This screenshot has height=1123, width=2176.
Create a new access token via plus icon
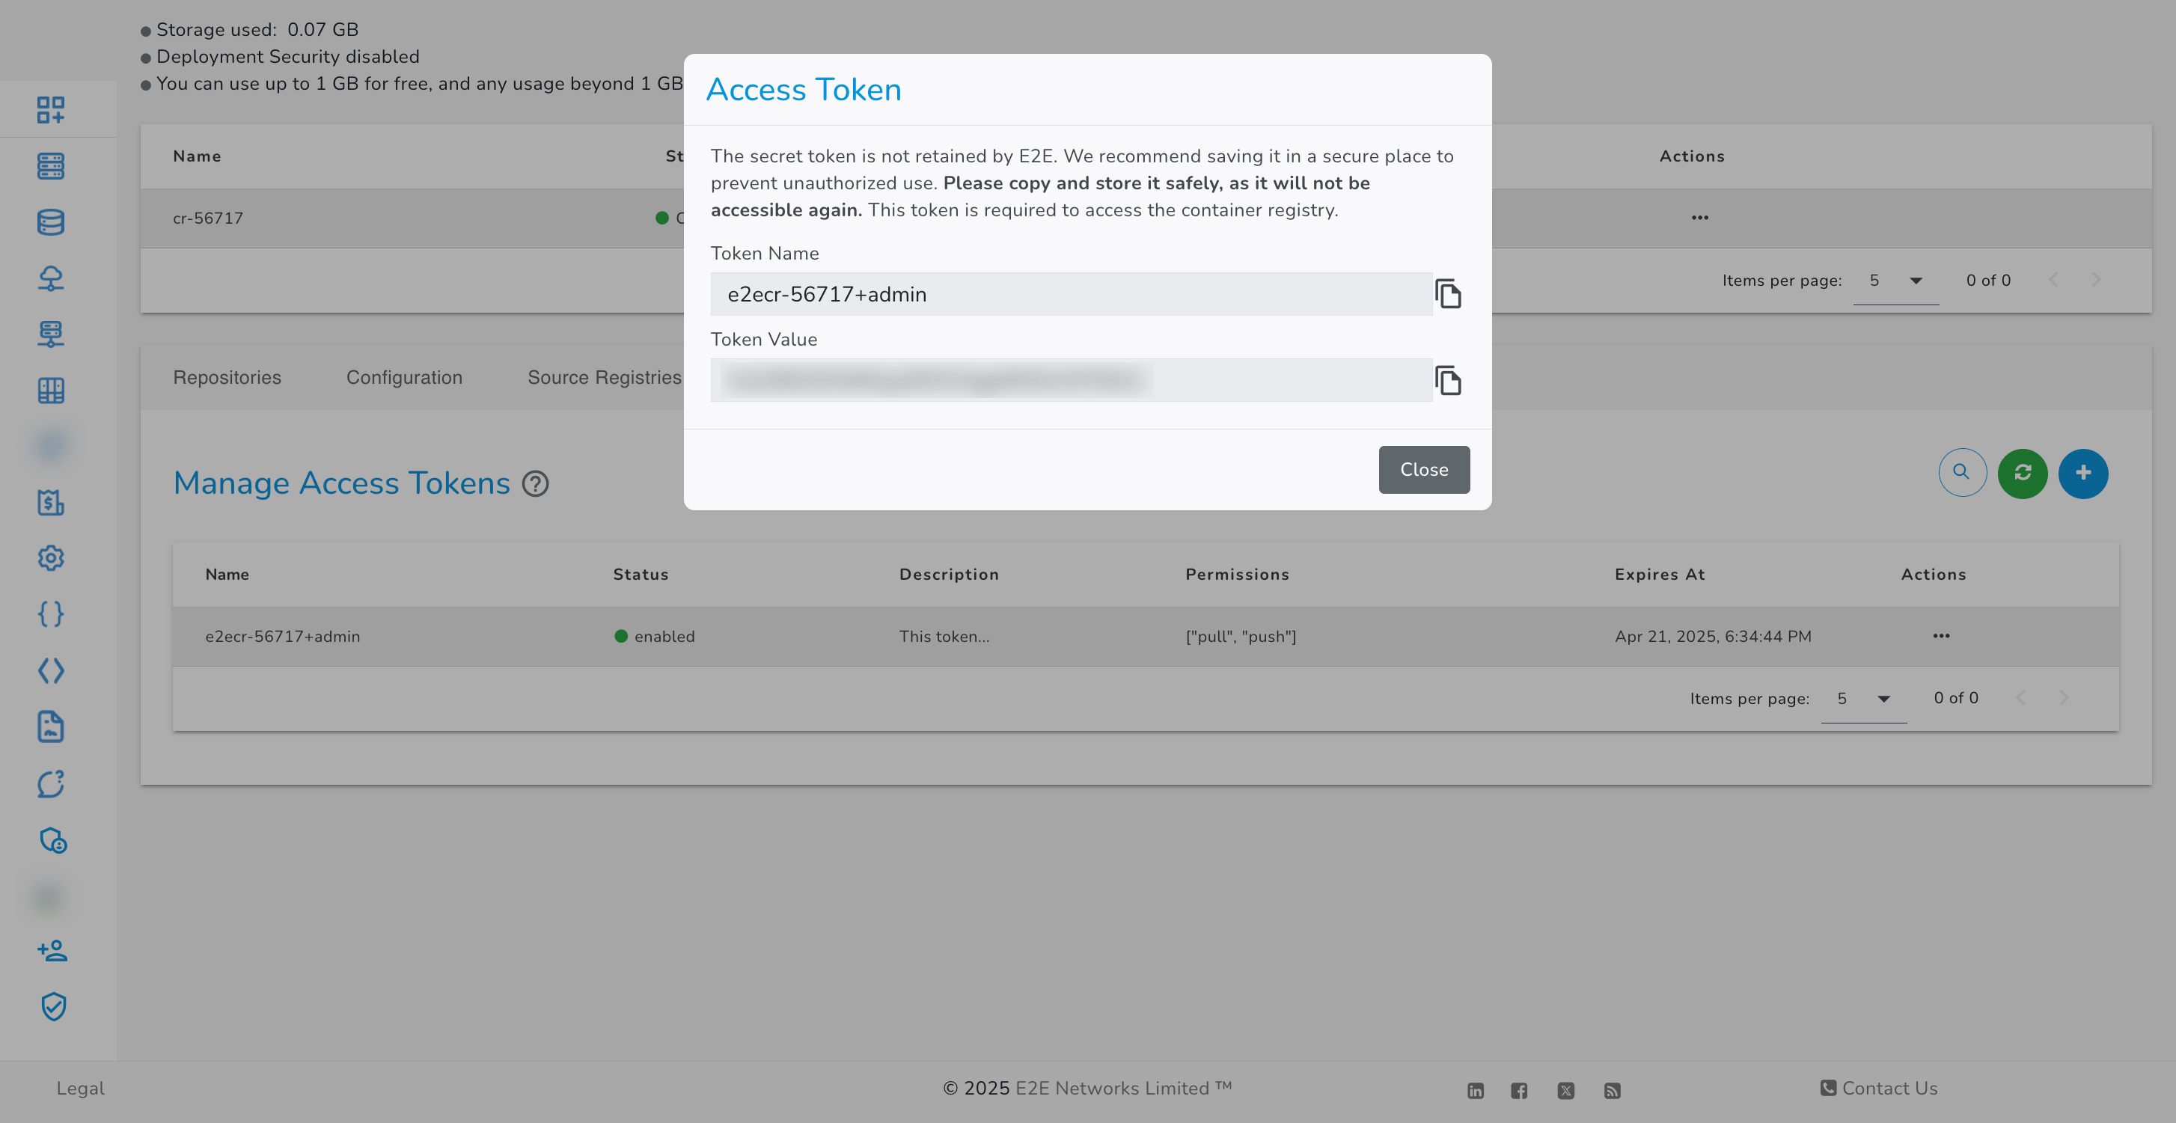2083,473
